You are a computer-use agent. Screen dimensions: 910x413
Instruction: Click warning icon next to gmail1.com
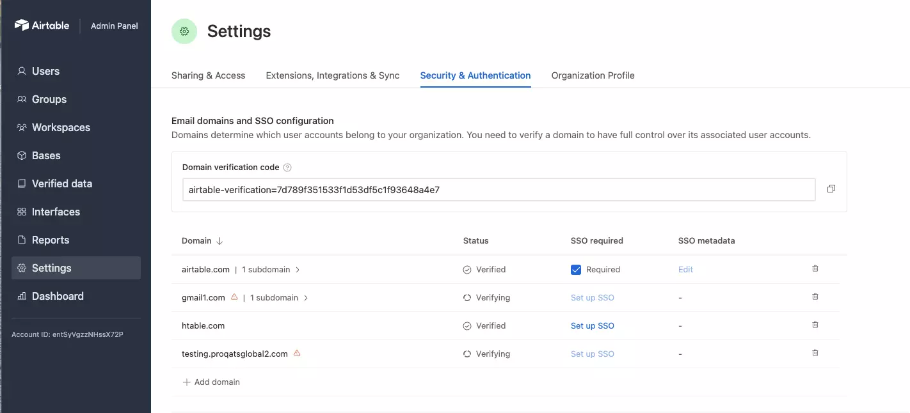click(234, 297)
